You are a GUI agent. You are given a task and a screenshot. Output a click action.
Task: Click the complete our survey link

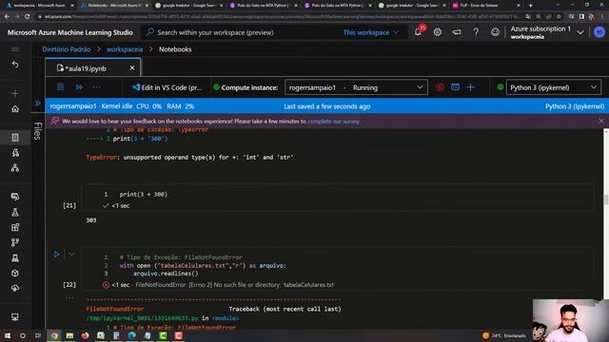[333, 122]
